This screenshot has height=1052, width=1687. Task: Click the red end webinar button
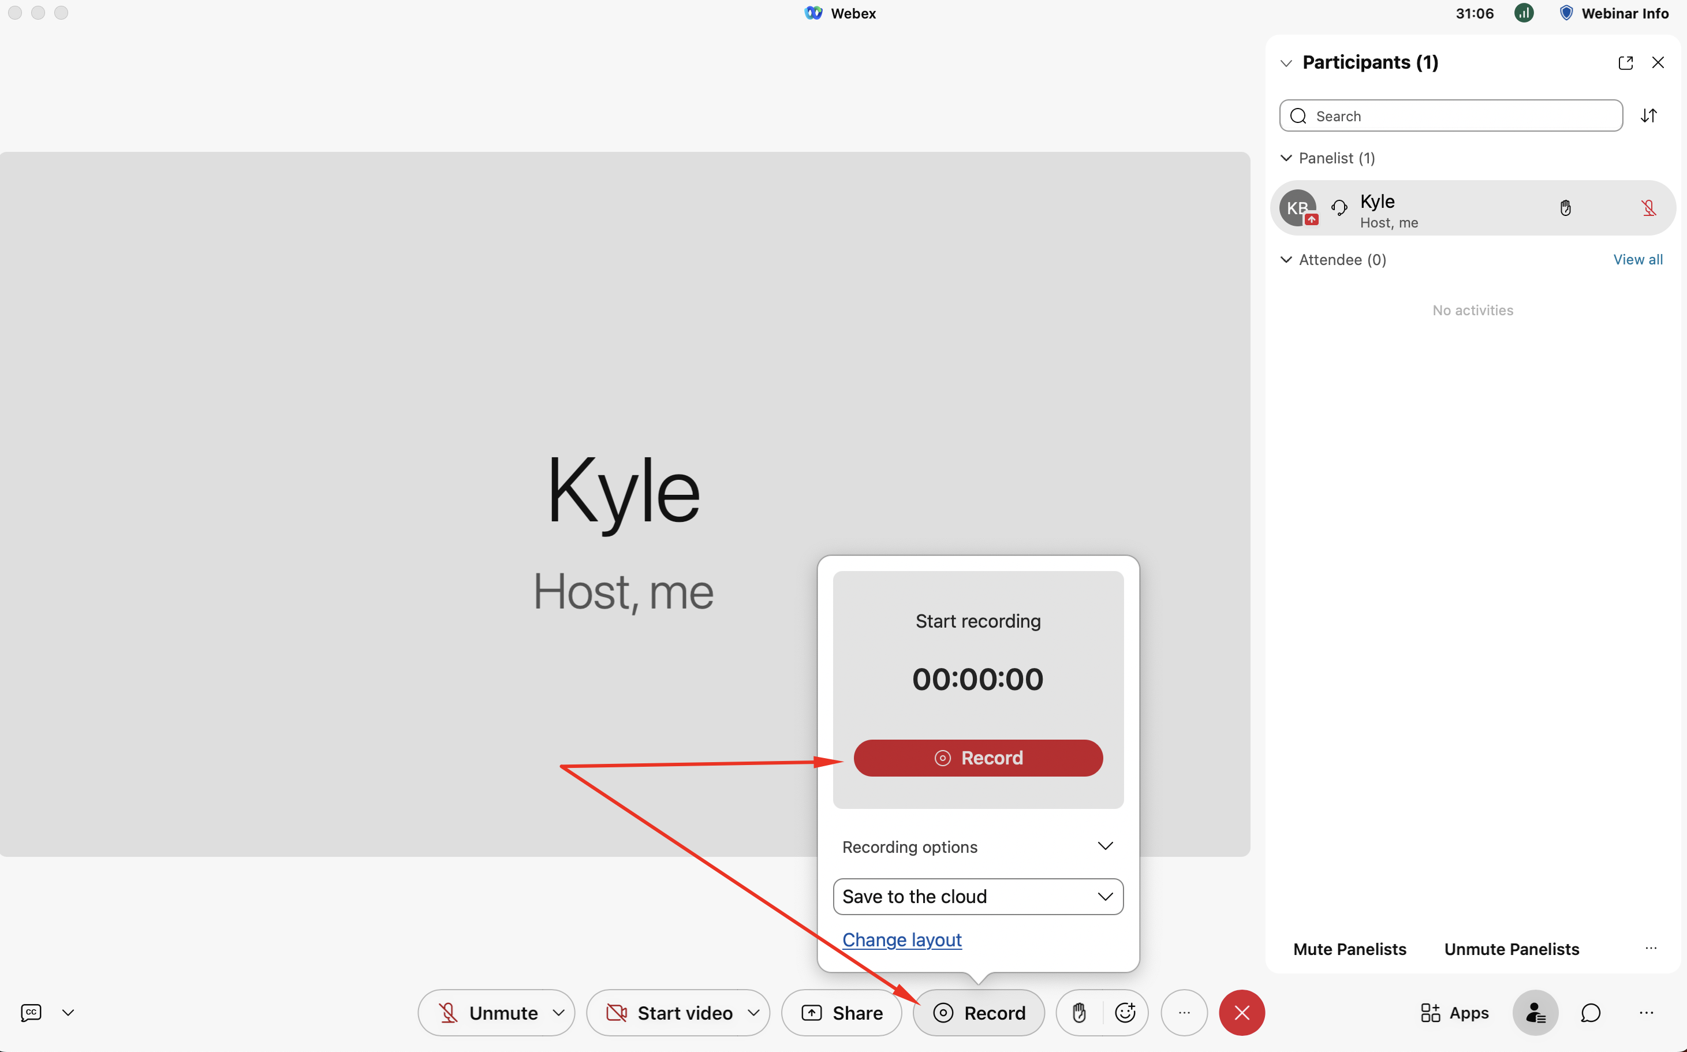pos(1241,1012)
